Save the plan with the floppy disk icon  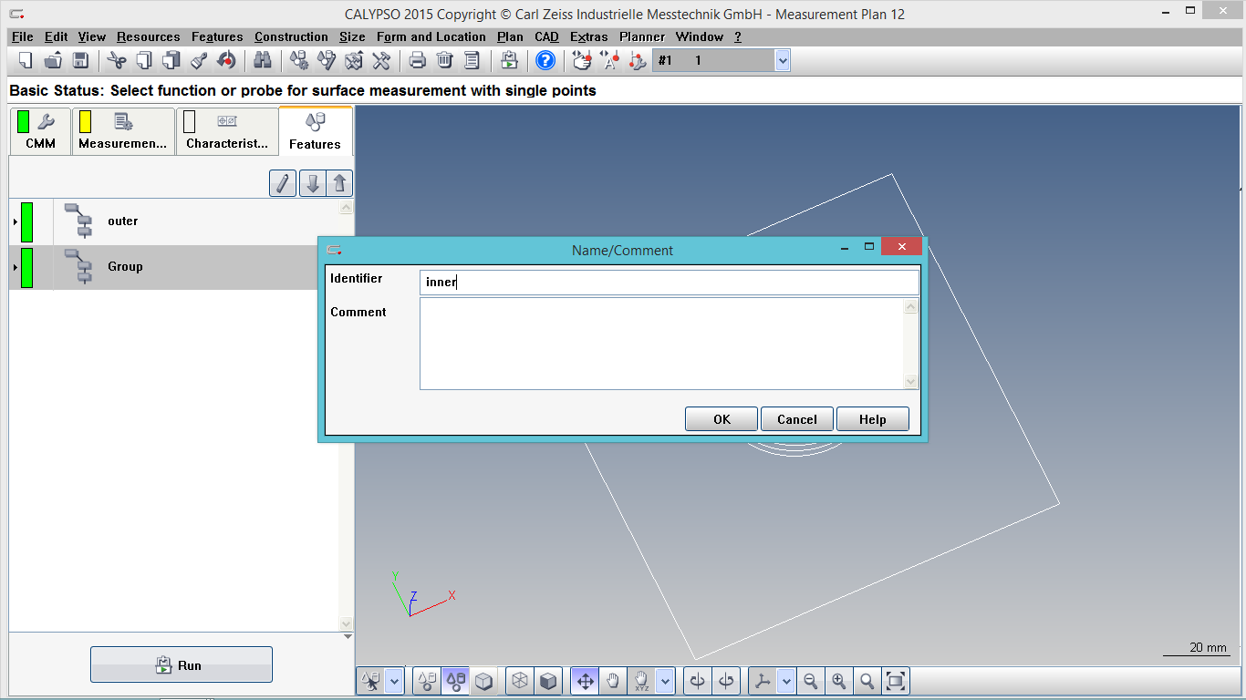tap(80, 60)
